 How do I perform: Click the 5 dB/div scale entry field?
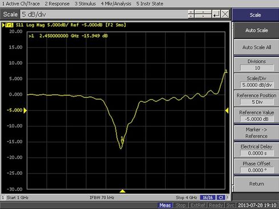[x=104, y=14]
